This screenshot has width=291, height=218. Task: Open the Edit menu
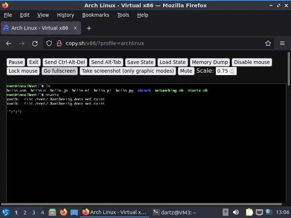click(x=25, y=15)
